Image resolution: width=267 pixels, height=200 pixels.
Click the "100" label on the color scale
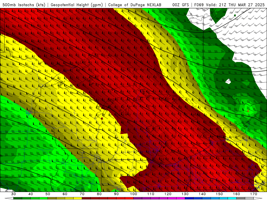click(133, 194)
